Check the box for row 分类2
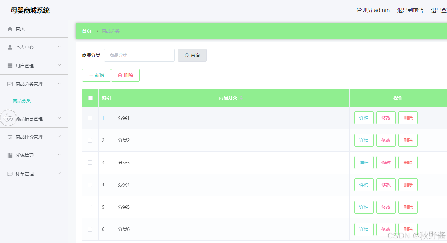 click(90, 140)
